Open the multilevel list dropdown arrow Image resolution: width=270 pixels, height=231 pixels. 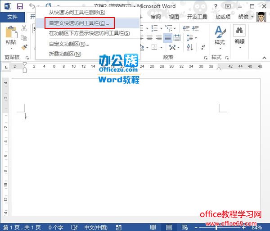[x=175, y=28]
